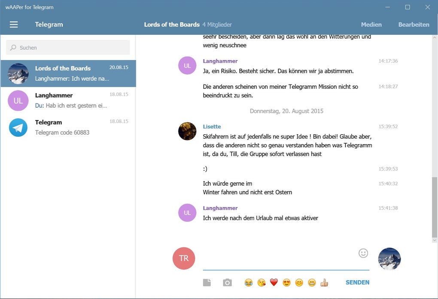Select the Langhammer conversation
Viewport: 438px width, 299px height.
pyautogui.click(x=68, y=100)
